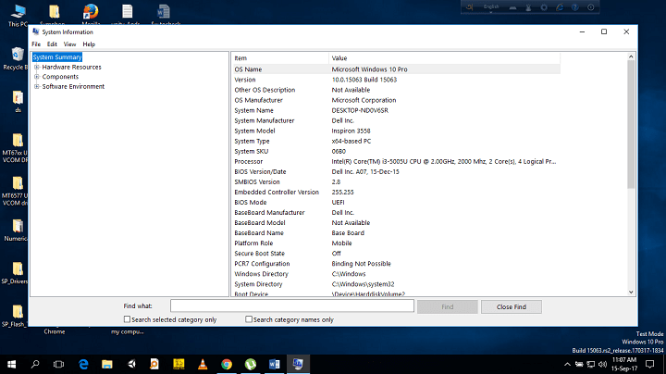The height and width of the screenshot is (374, 666).
Task: Select Software Environment tree label
Action: (x=73, y=87)
